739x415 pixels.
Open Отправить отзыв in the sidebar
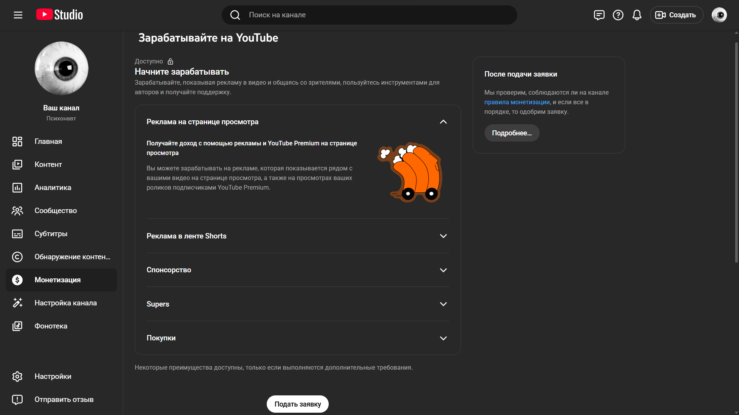61,400
